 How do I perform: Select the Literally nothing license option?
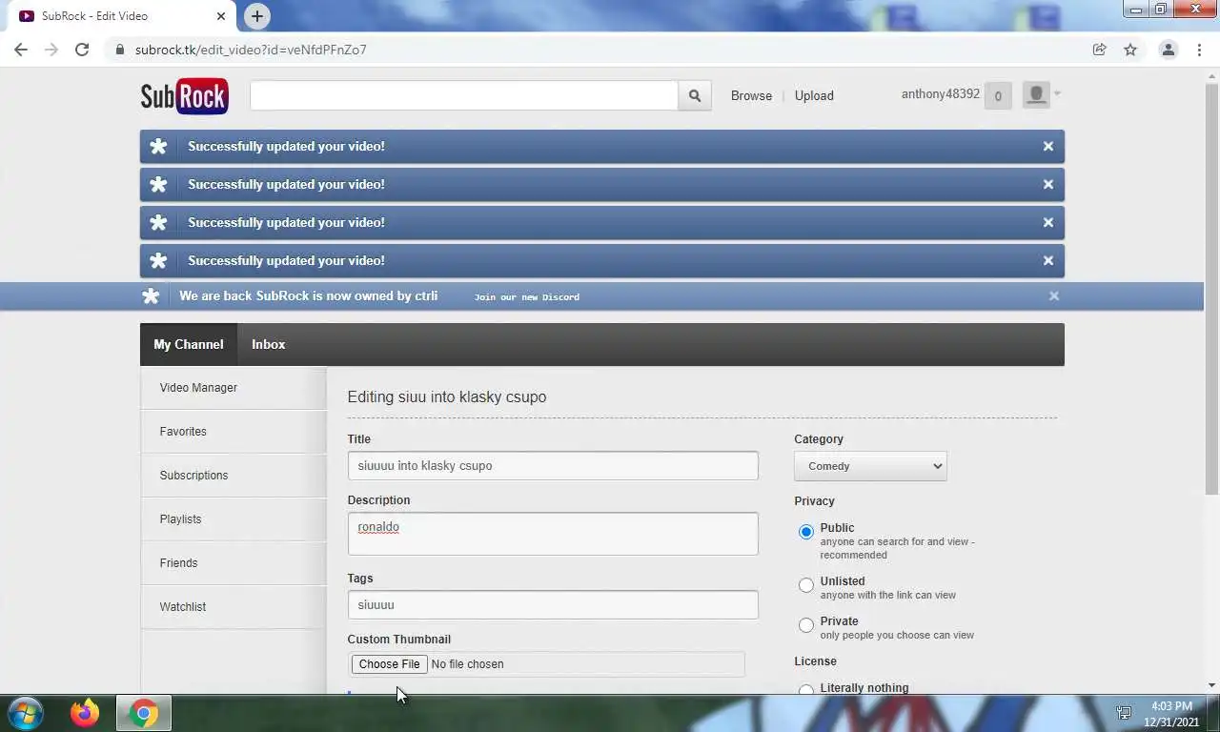click(806, 689)
